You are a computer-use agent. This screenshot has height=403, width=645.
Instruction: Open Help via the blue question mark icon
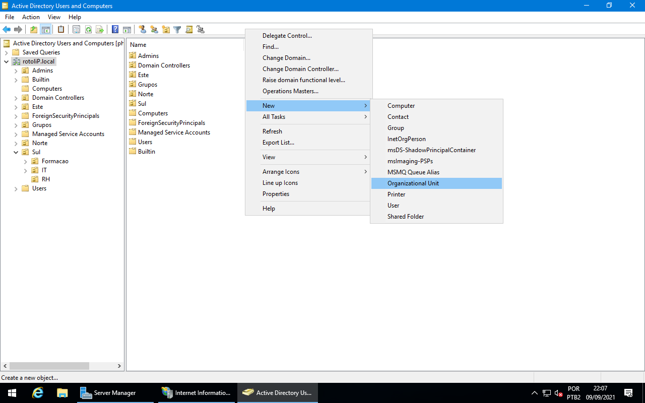(115, 30)
